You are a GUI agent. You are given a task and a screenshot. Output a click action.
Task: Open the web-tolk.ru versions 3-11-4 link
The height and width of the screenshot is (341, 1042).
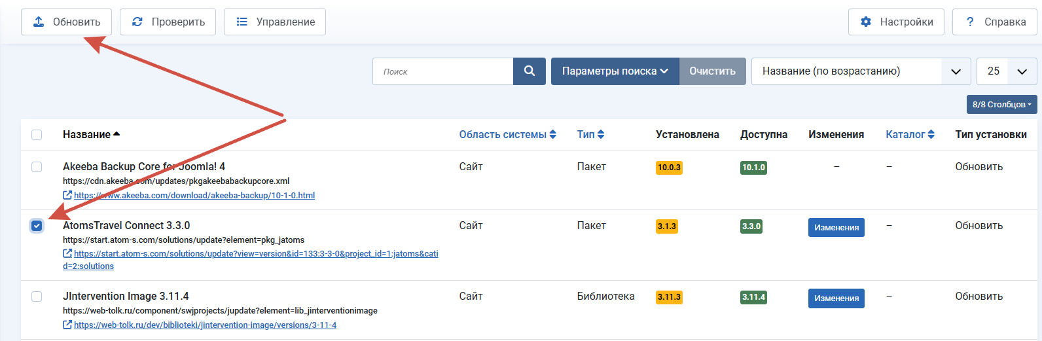coord(205,325)
